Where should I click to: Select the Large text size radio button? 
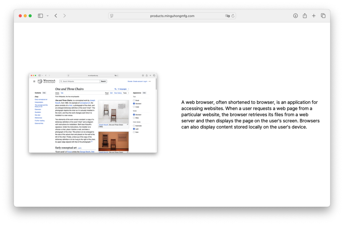(134, 107)
